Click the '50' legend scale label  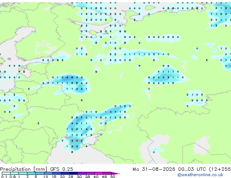[113, 177]
